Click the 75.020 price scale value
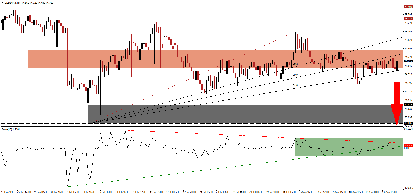The width and height of the screenshot is (414, 195). pos(408,40)
